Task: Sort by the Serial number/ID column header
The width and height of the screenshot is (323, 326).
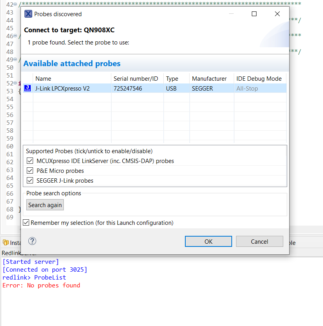Action: tap(138, 79)
